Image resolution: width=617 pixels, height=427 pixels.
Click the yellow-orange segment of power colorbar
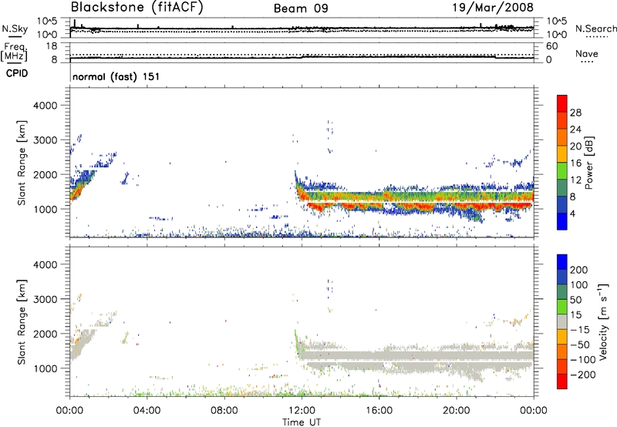[562, 153]
